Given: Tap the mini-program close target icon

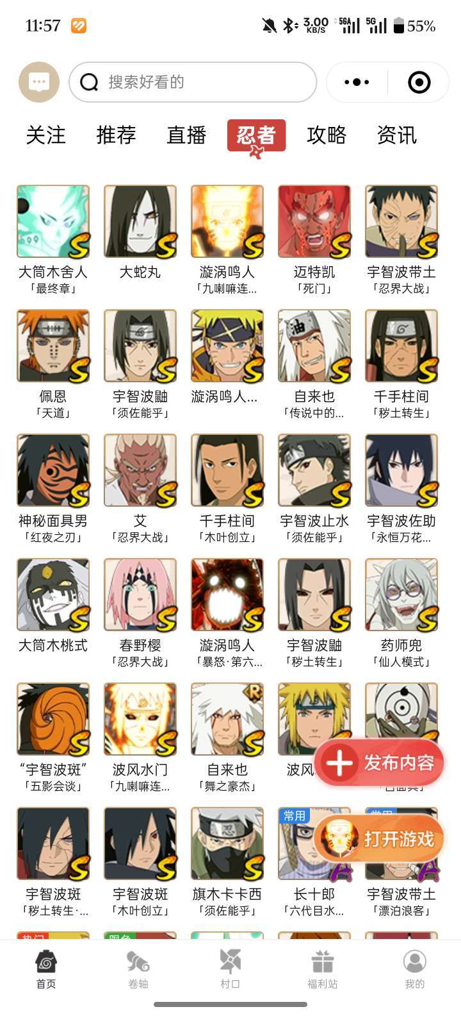Looking at the screenshot, I should (x=419, y=82).
